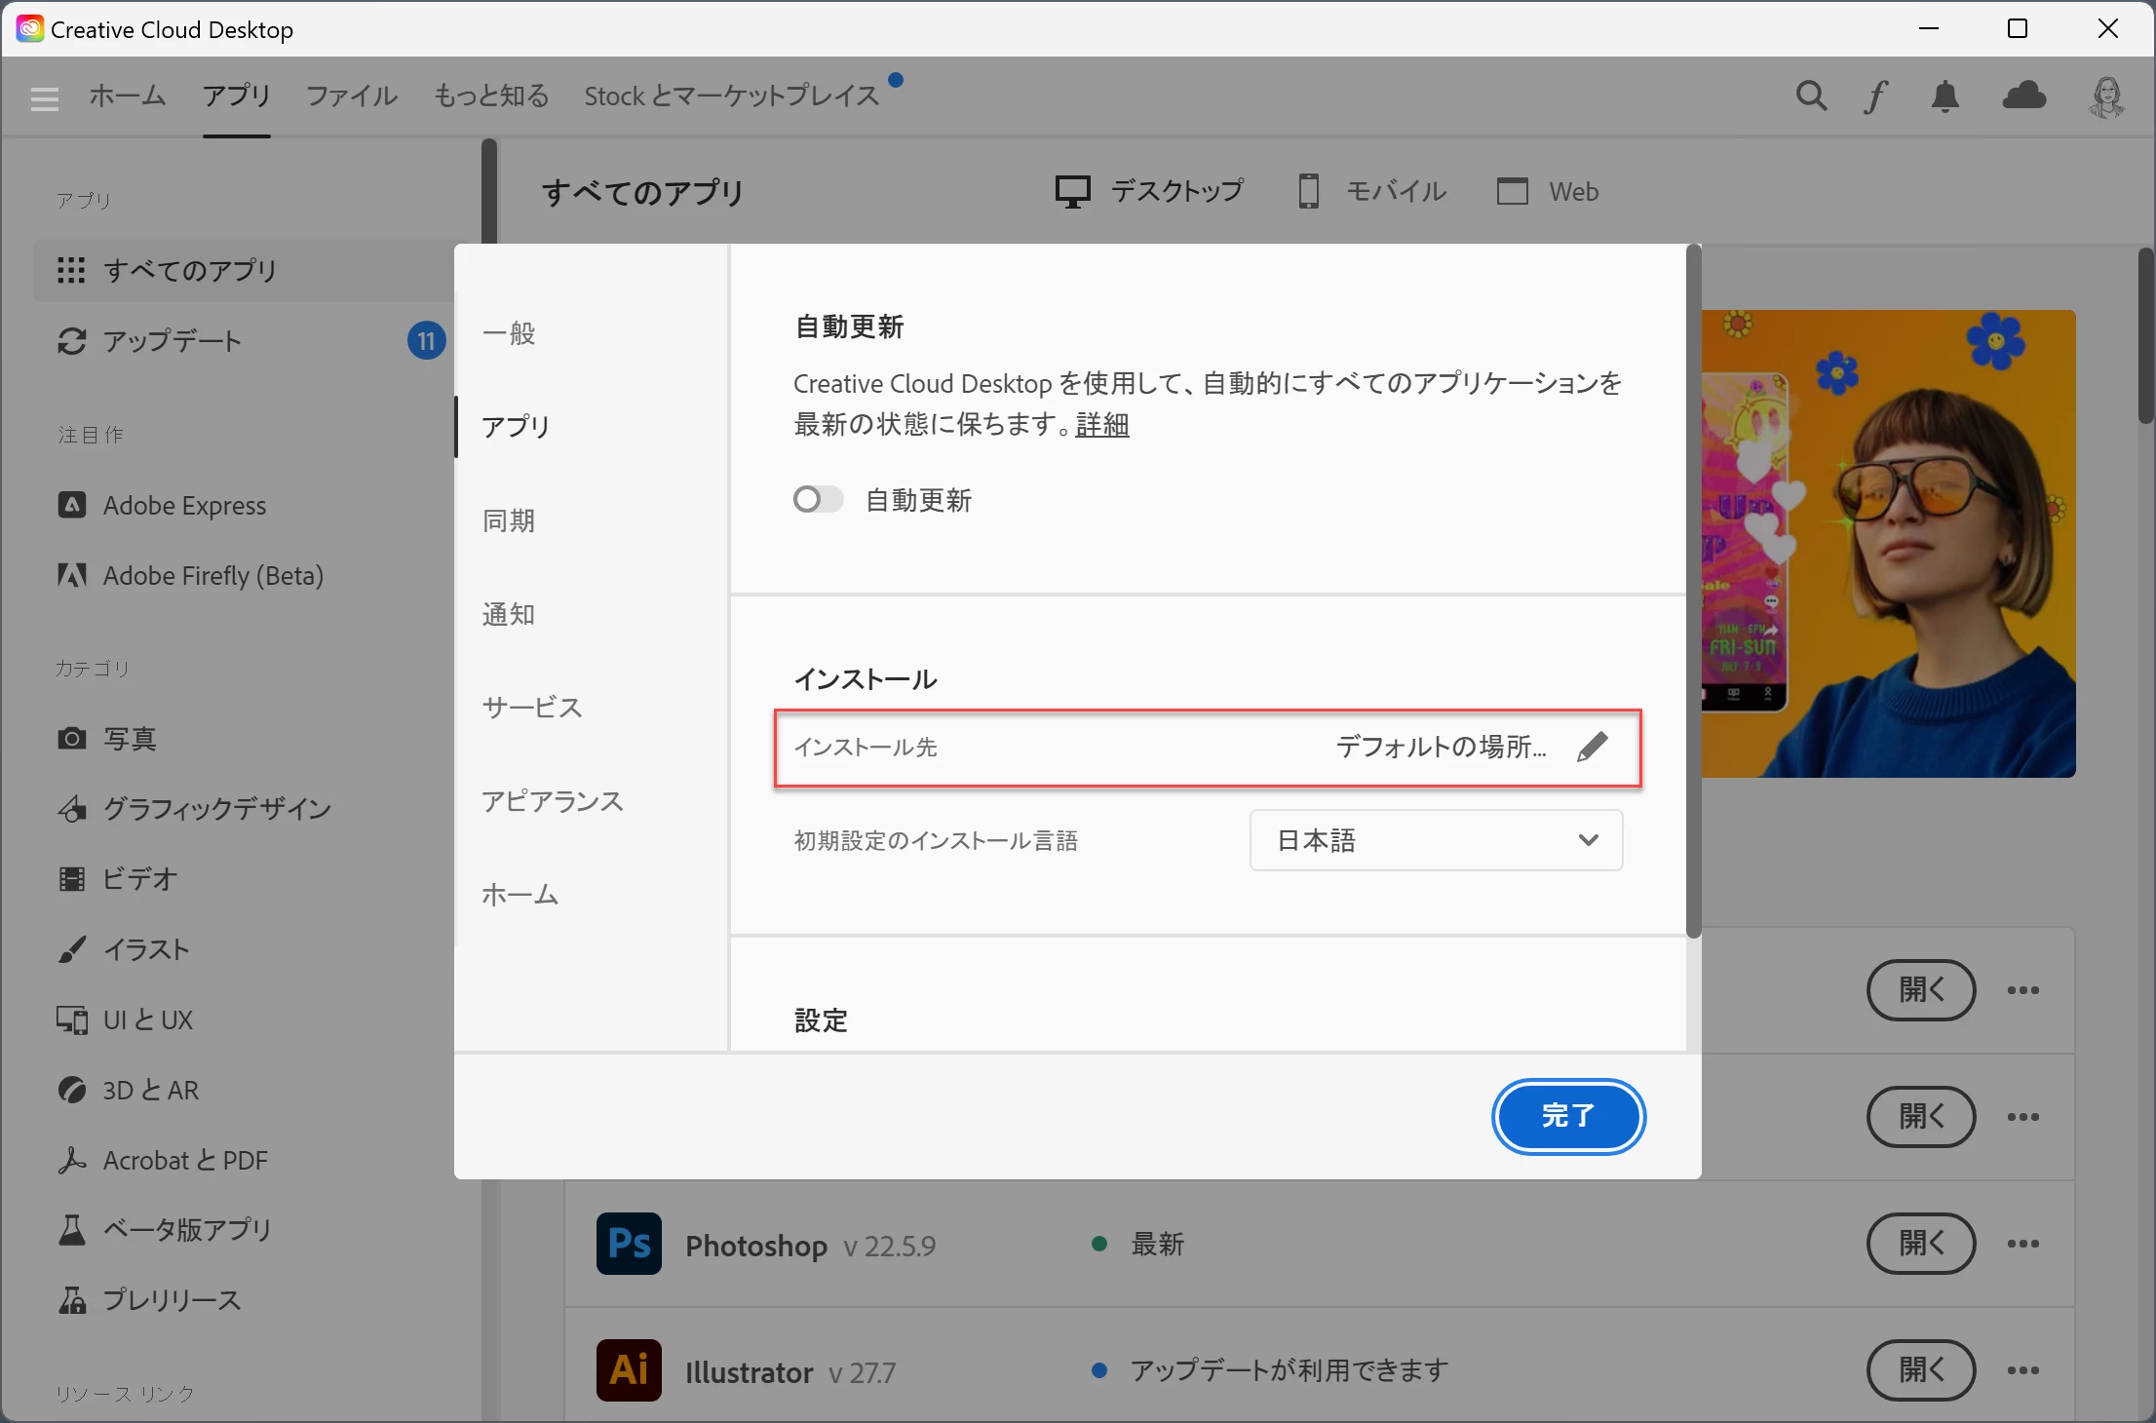The width and height of the screenshot is (2156, 1423).
Task: Open the fonts f icon
Action: [1876, 96]
